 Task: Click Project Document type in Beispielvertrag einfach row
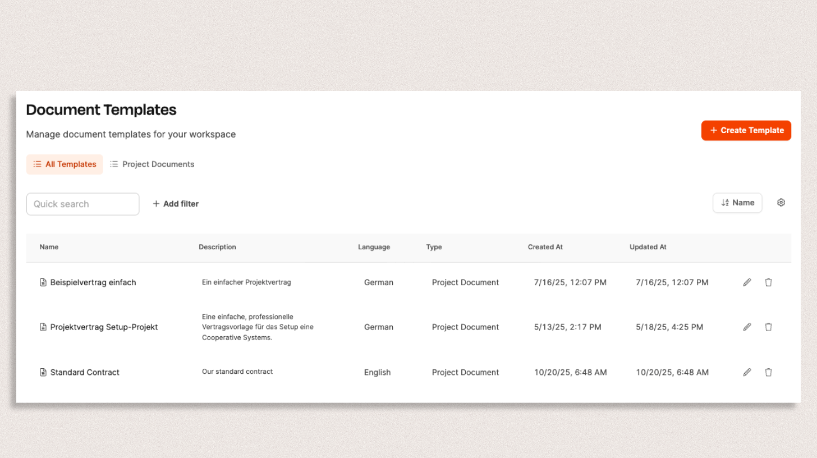(x=465, y=282)
